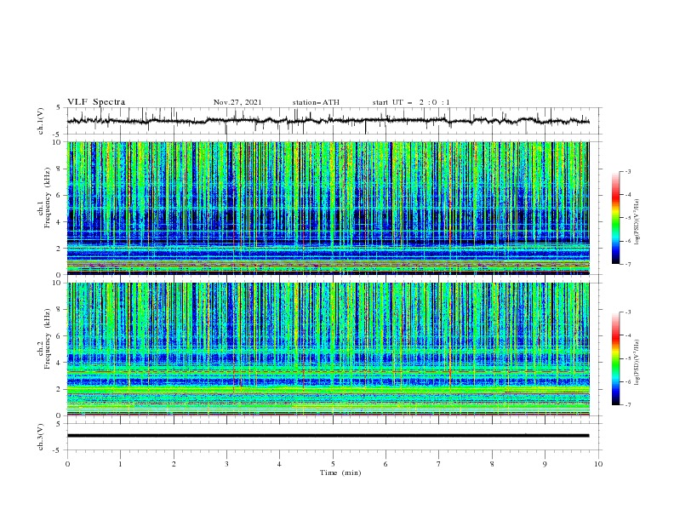Click the log(PSD) label beside ch.2 color bar
674x521 pixels.
[637, 362]
